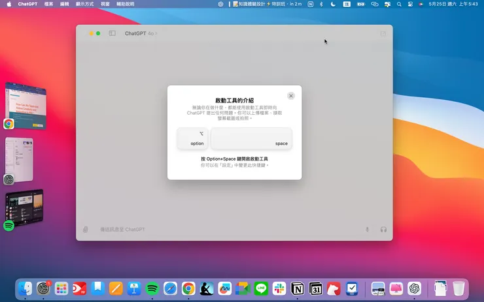Open ChatGPT from the Dock
Screen dimensions: 484x302
[x=415, y=288]
